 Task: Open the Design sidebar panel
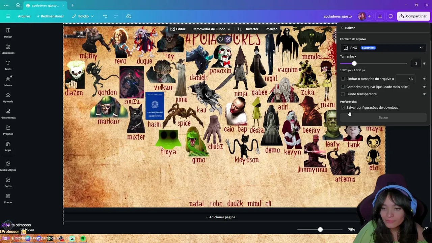coord(8,33)
